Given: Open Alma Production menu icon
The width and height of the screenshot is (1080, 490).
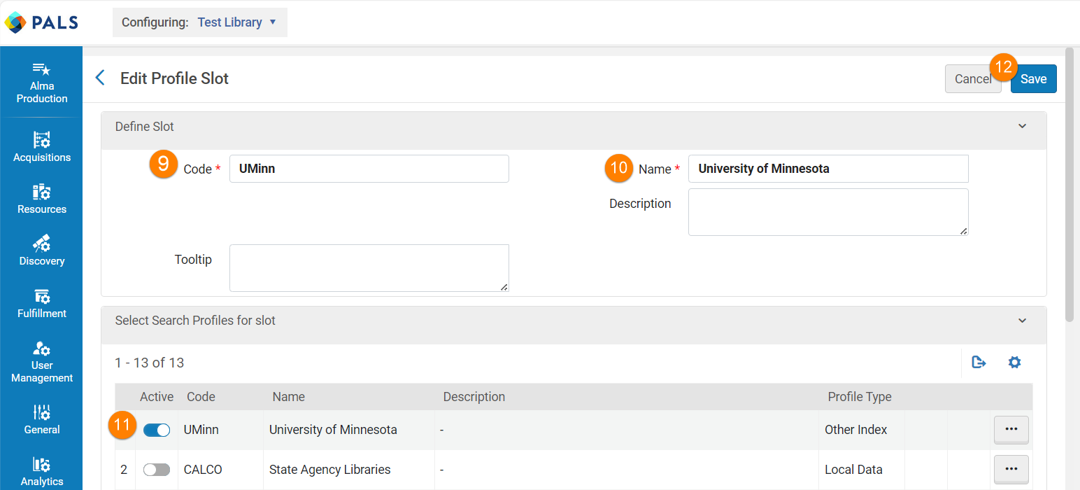Looking at the screenshot, I should [41, 69].
